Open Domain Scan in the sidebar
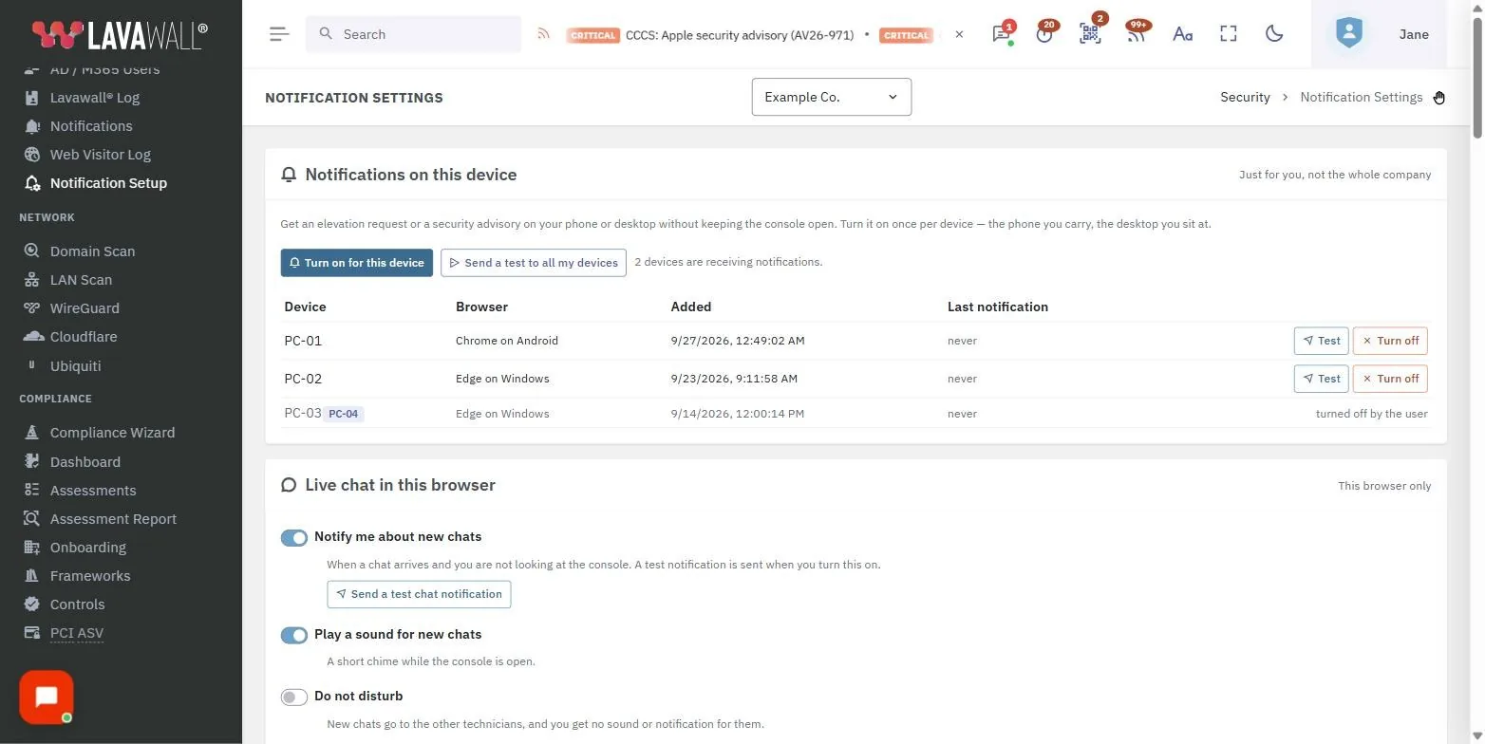The height and width of the screenshot is (744, 1485). tap(92, 251)
